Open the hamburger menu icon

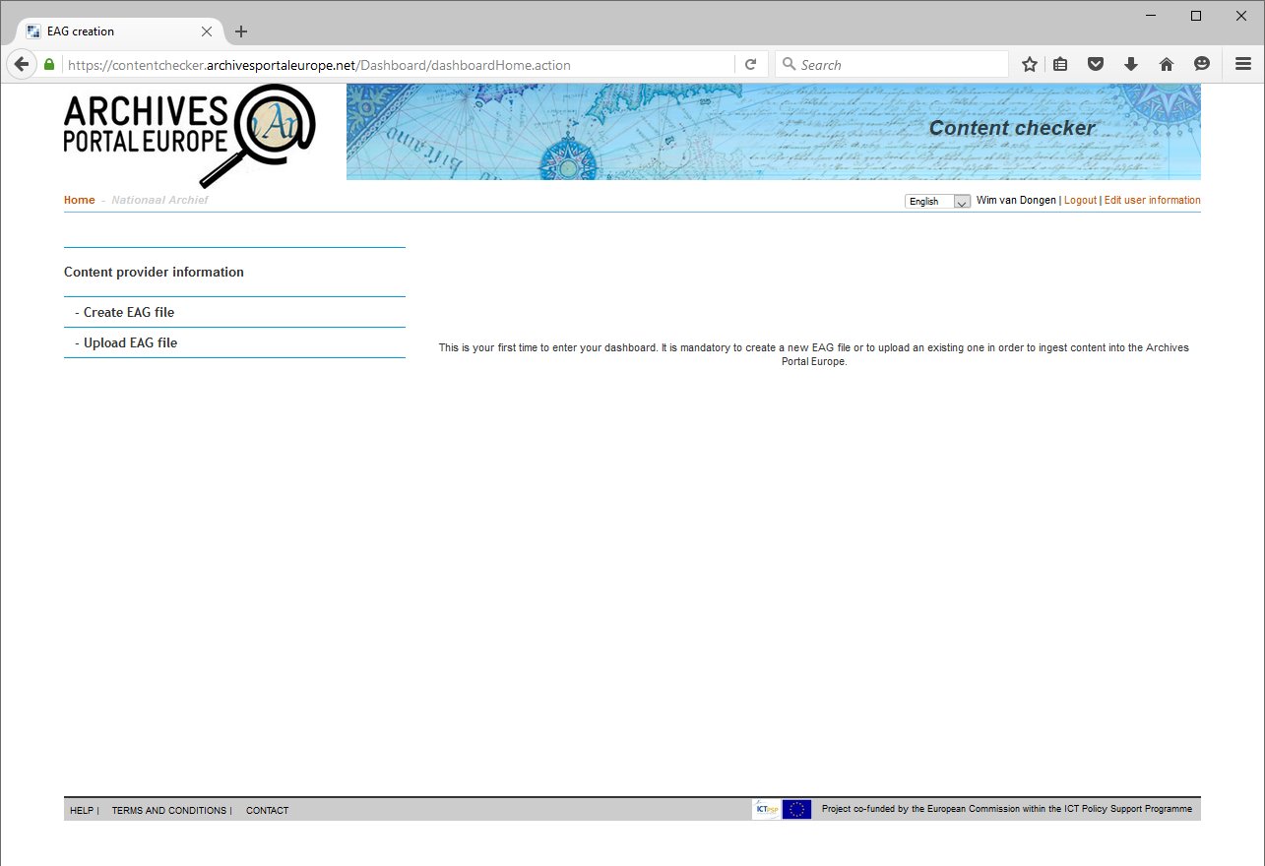click(1242, 64)
